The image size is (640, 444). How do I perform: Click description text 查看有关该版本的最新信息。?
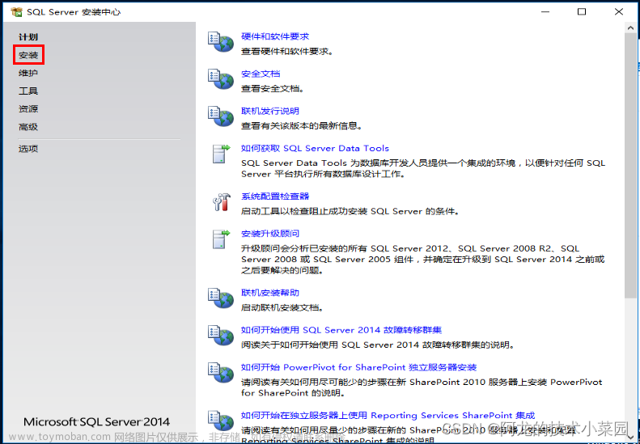coord(302,125)
